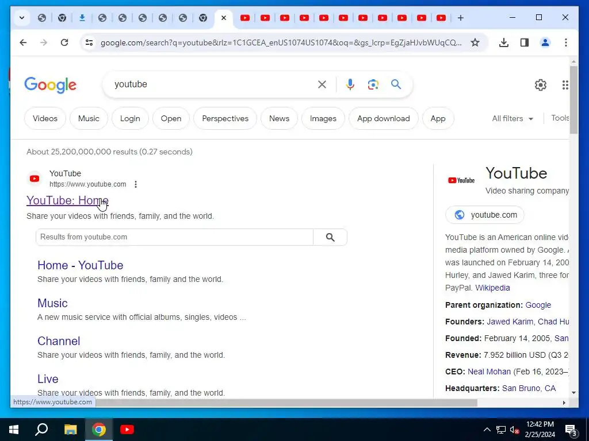Open the YouTube app in the taskbar
589x441 pixels.
[127, 430]
